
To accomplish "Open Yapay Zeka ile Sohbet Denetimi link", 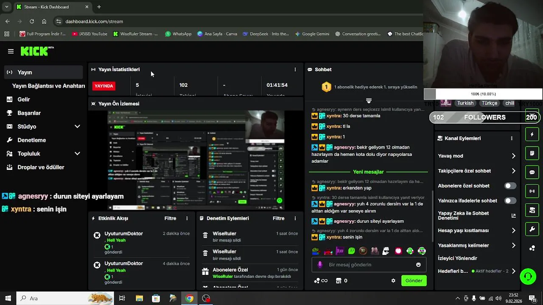I will click(477, 216).
